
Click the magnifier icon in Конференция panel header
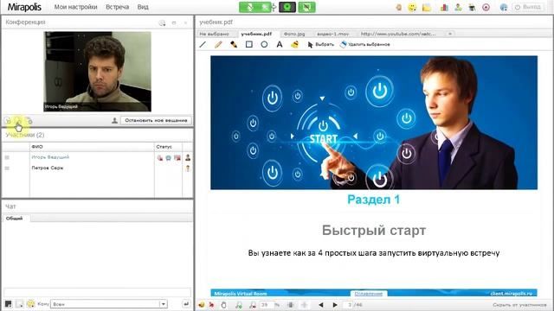coord(162,23)
